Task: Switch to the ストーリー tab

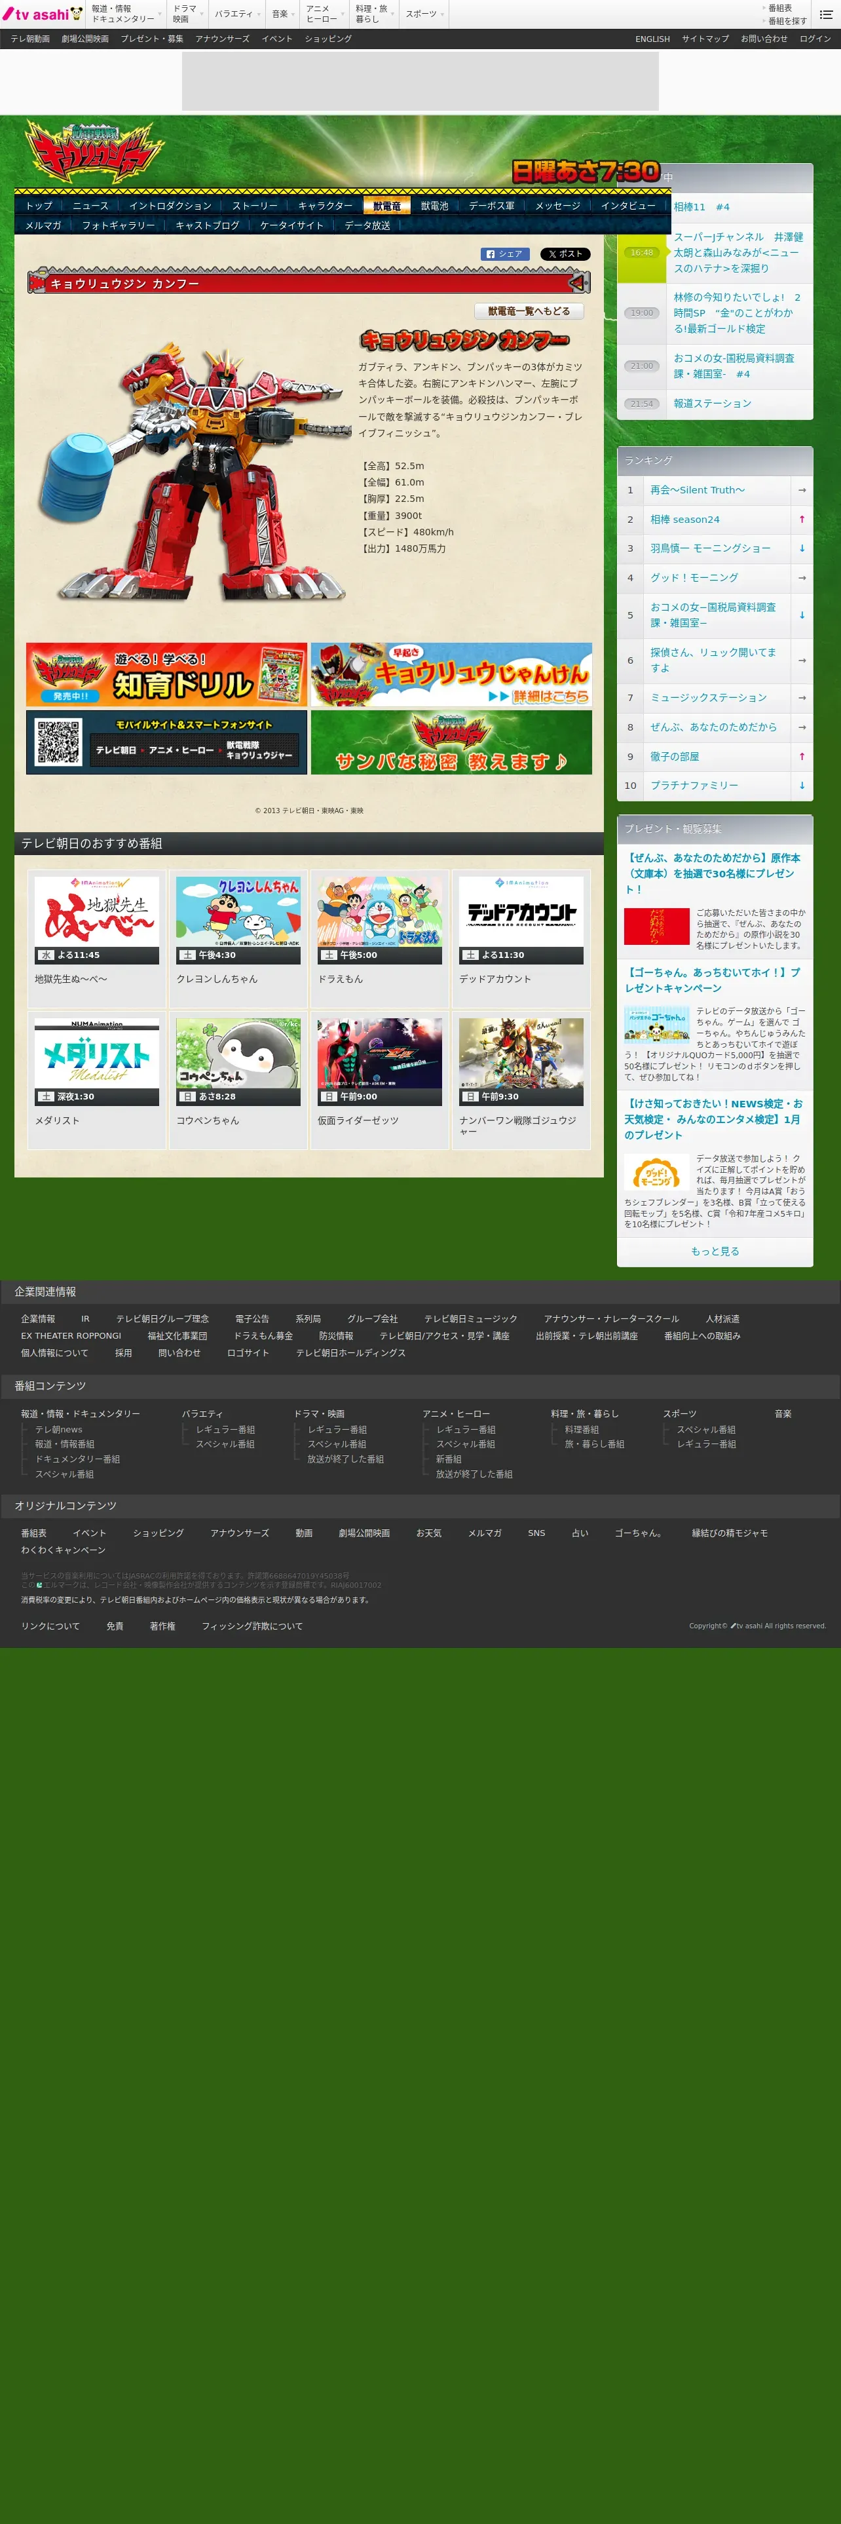Action: (x=255, y=206)
